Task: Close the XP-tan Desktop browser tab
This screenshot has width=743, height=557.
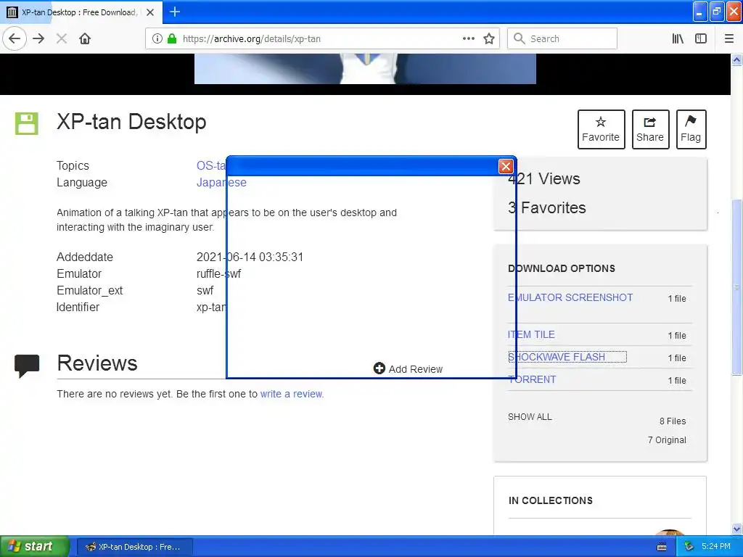Action: click(150, 12)
